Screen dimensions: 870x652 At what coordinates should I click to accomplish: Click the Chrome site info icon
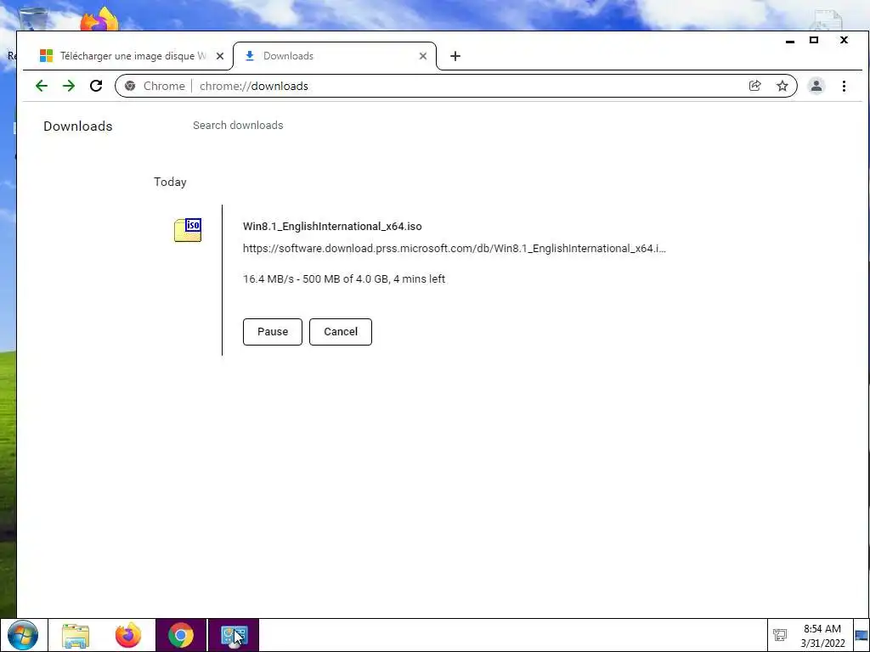click(130, 86)
